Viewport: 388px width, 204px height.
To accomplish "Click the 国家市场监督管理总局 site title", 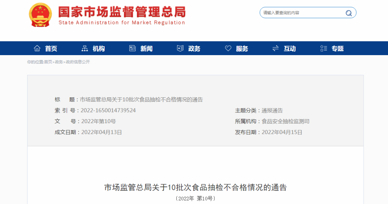I will coord(122,12).
